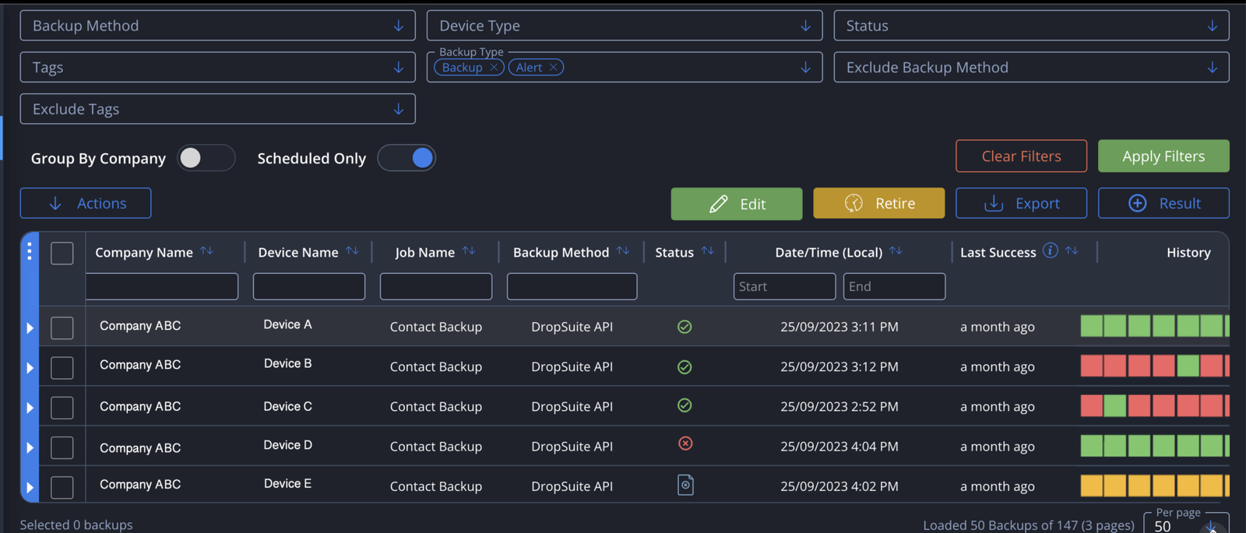1246x533 pixels.
Task: Click the success status icon for Device C
Action: pos(685,405)
